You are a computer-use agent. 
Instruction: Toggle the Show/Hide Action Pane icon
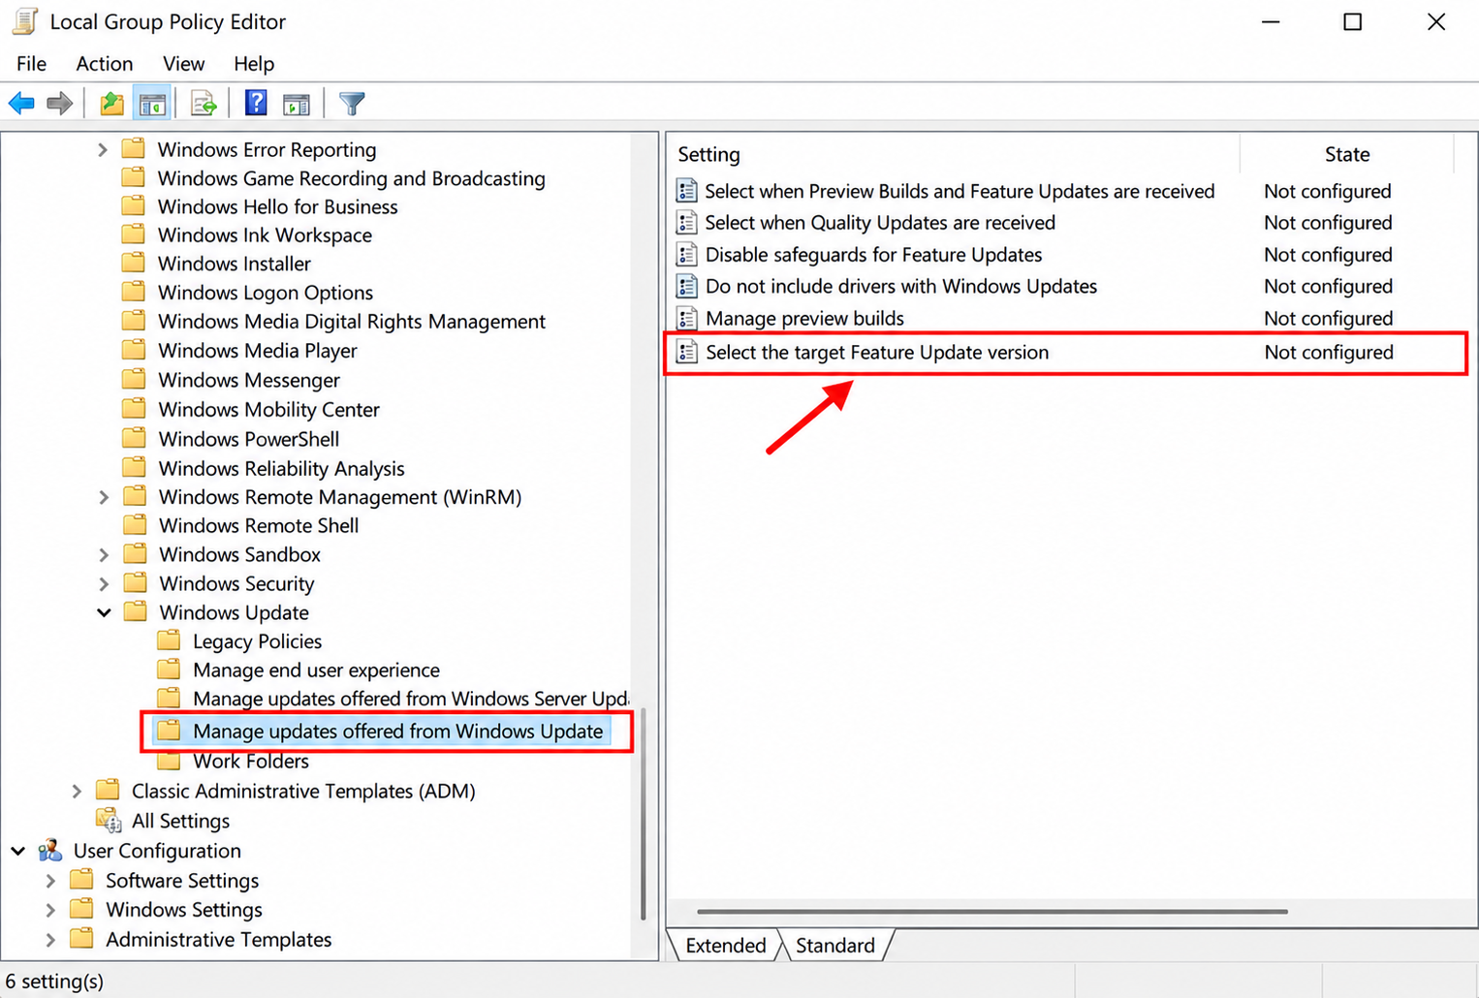[297, 103]
